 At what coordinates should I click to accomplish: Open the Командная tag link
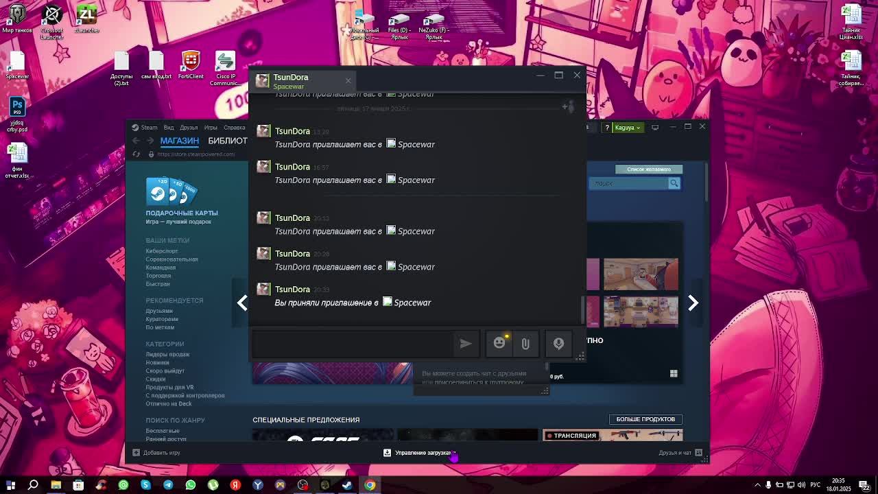coord(161,268)
